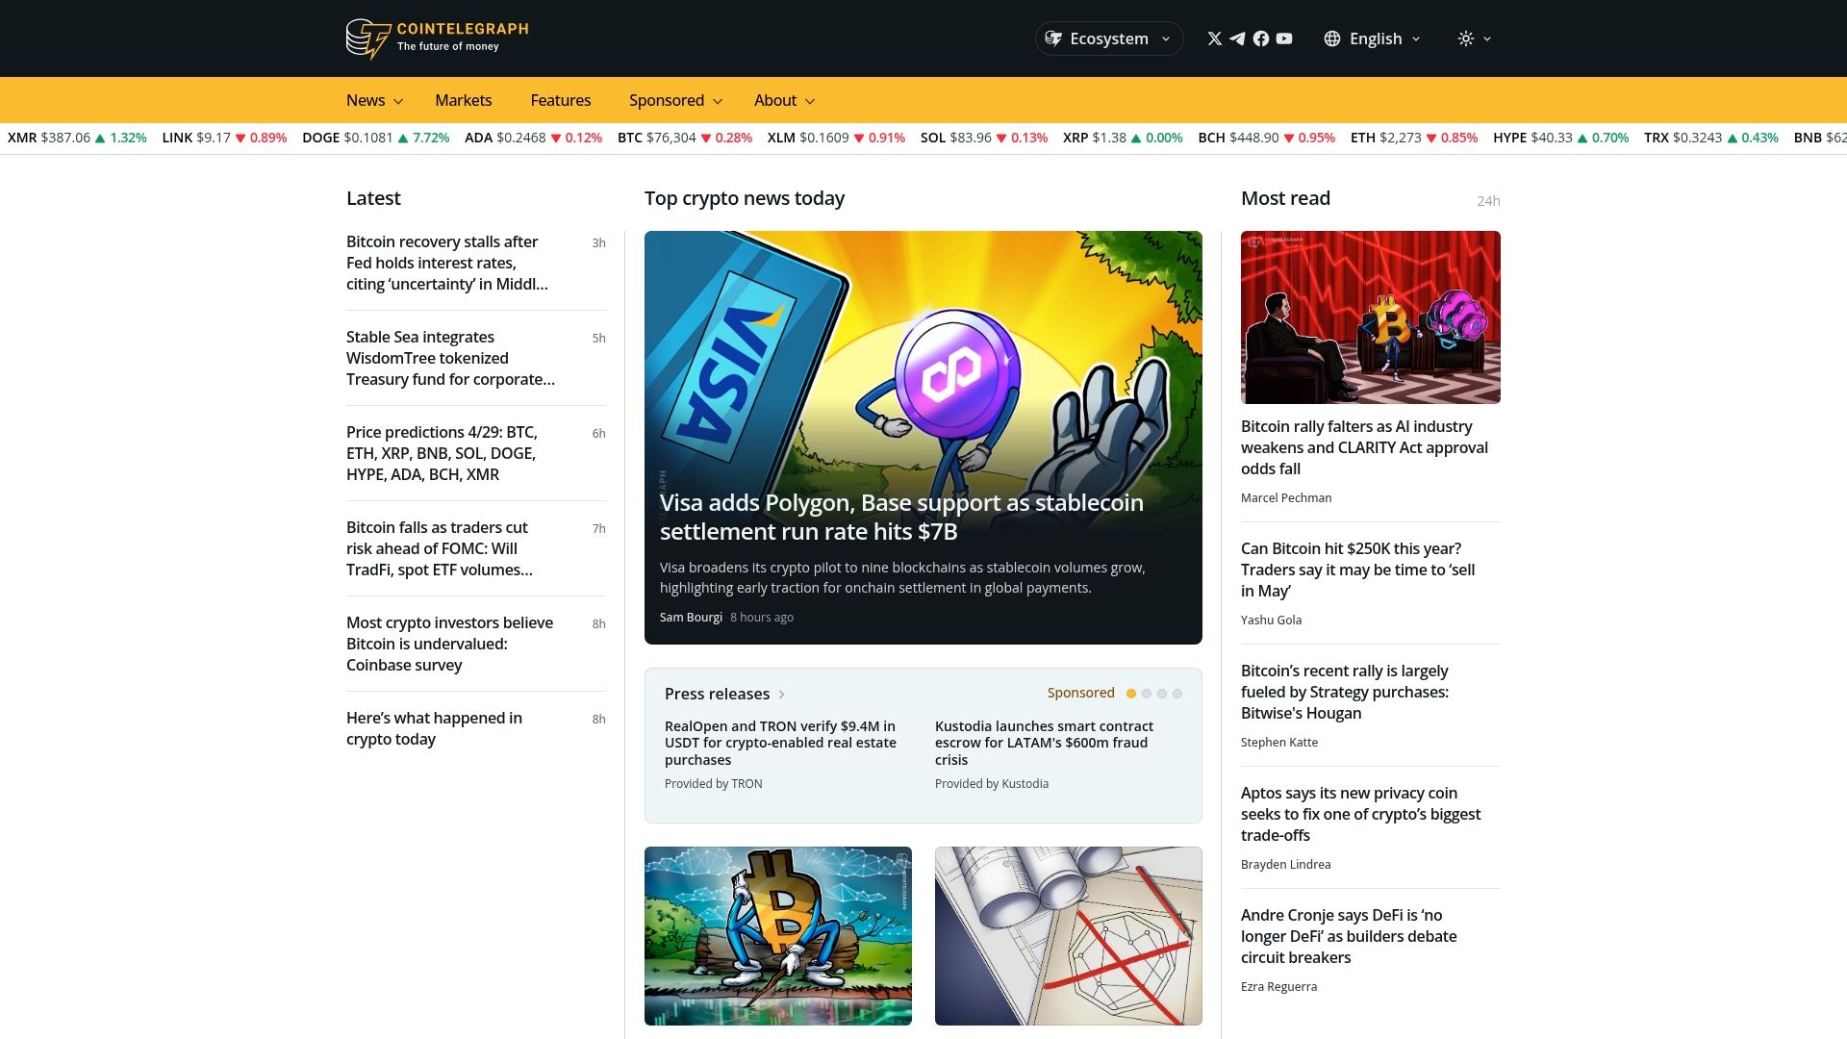The image size is (1847, 1039).
Task: Open the Ecosystem dropdown
Action: (1109, 38)
